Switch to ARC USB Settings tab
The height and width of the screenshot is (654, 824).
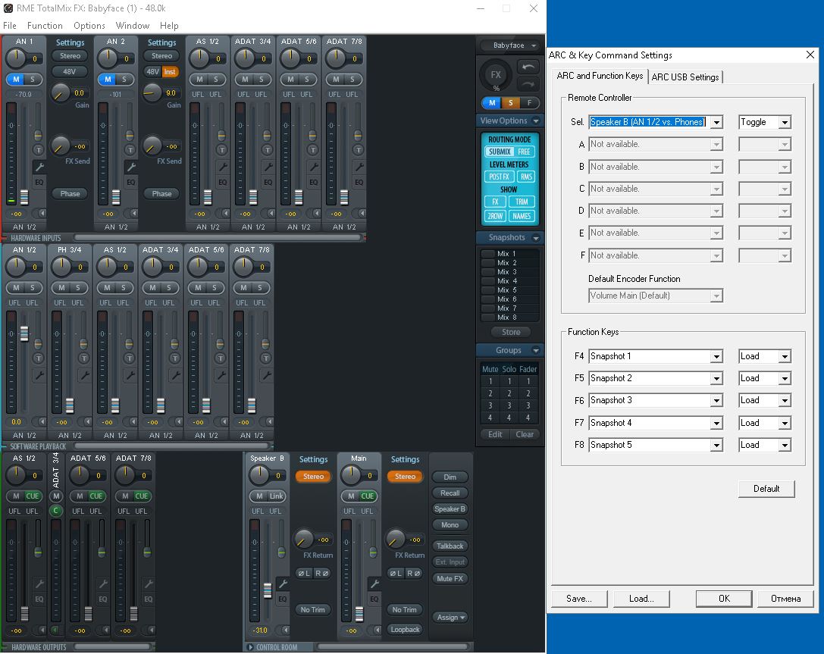point(685,77)
